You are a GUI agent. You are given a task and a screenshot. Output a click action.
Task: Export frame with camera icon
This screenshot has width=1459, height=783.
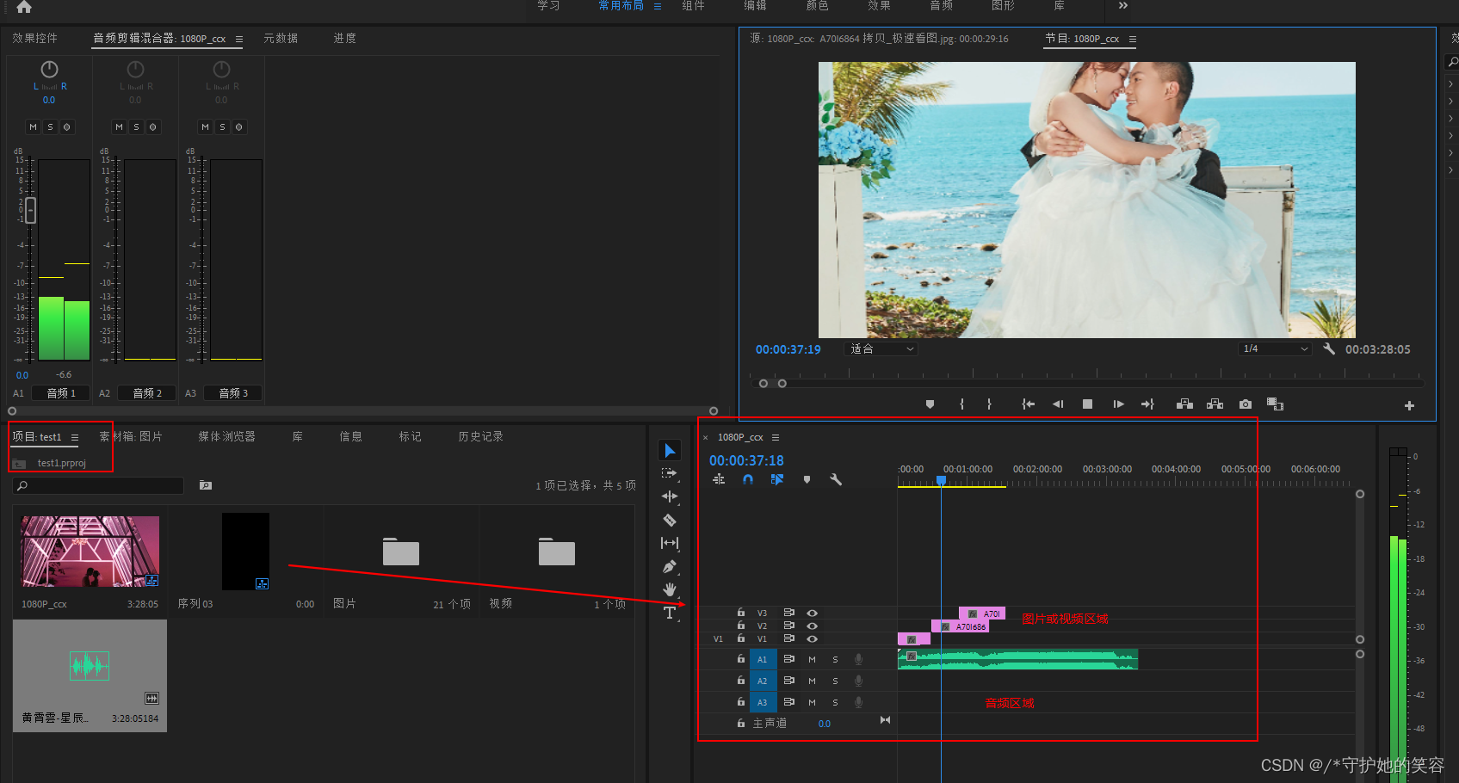pyautogui.click(x=1245, y=404)
